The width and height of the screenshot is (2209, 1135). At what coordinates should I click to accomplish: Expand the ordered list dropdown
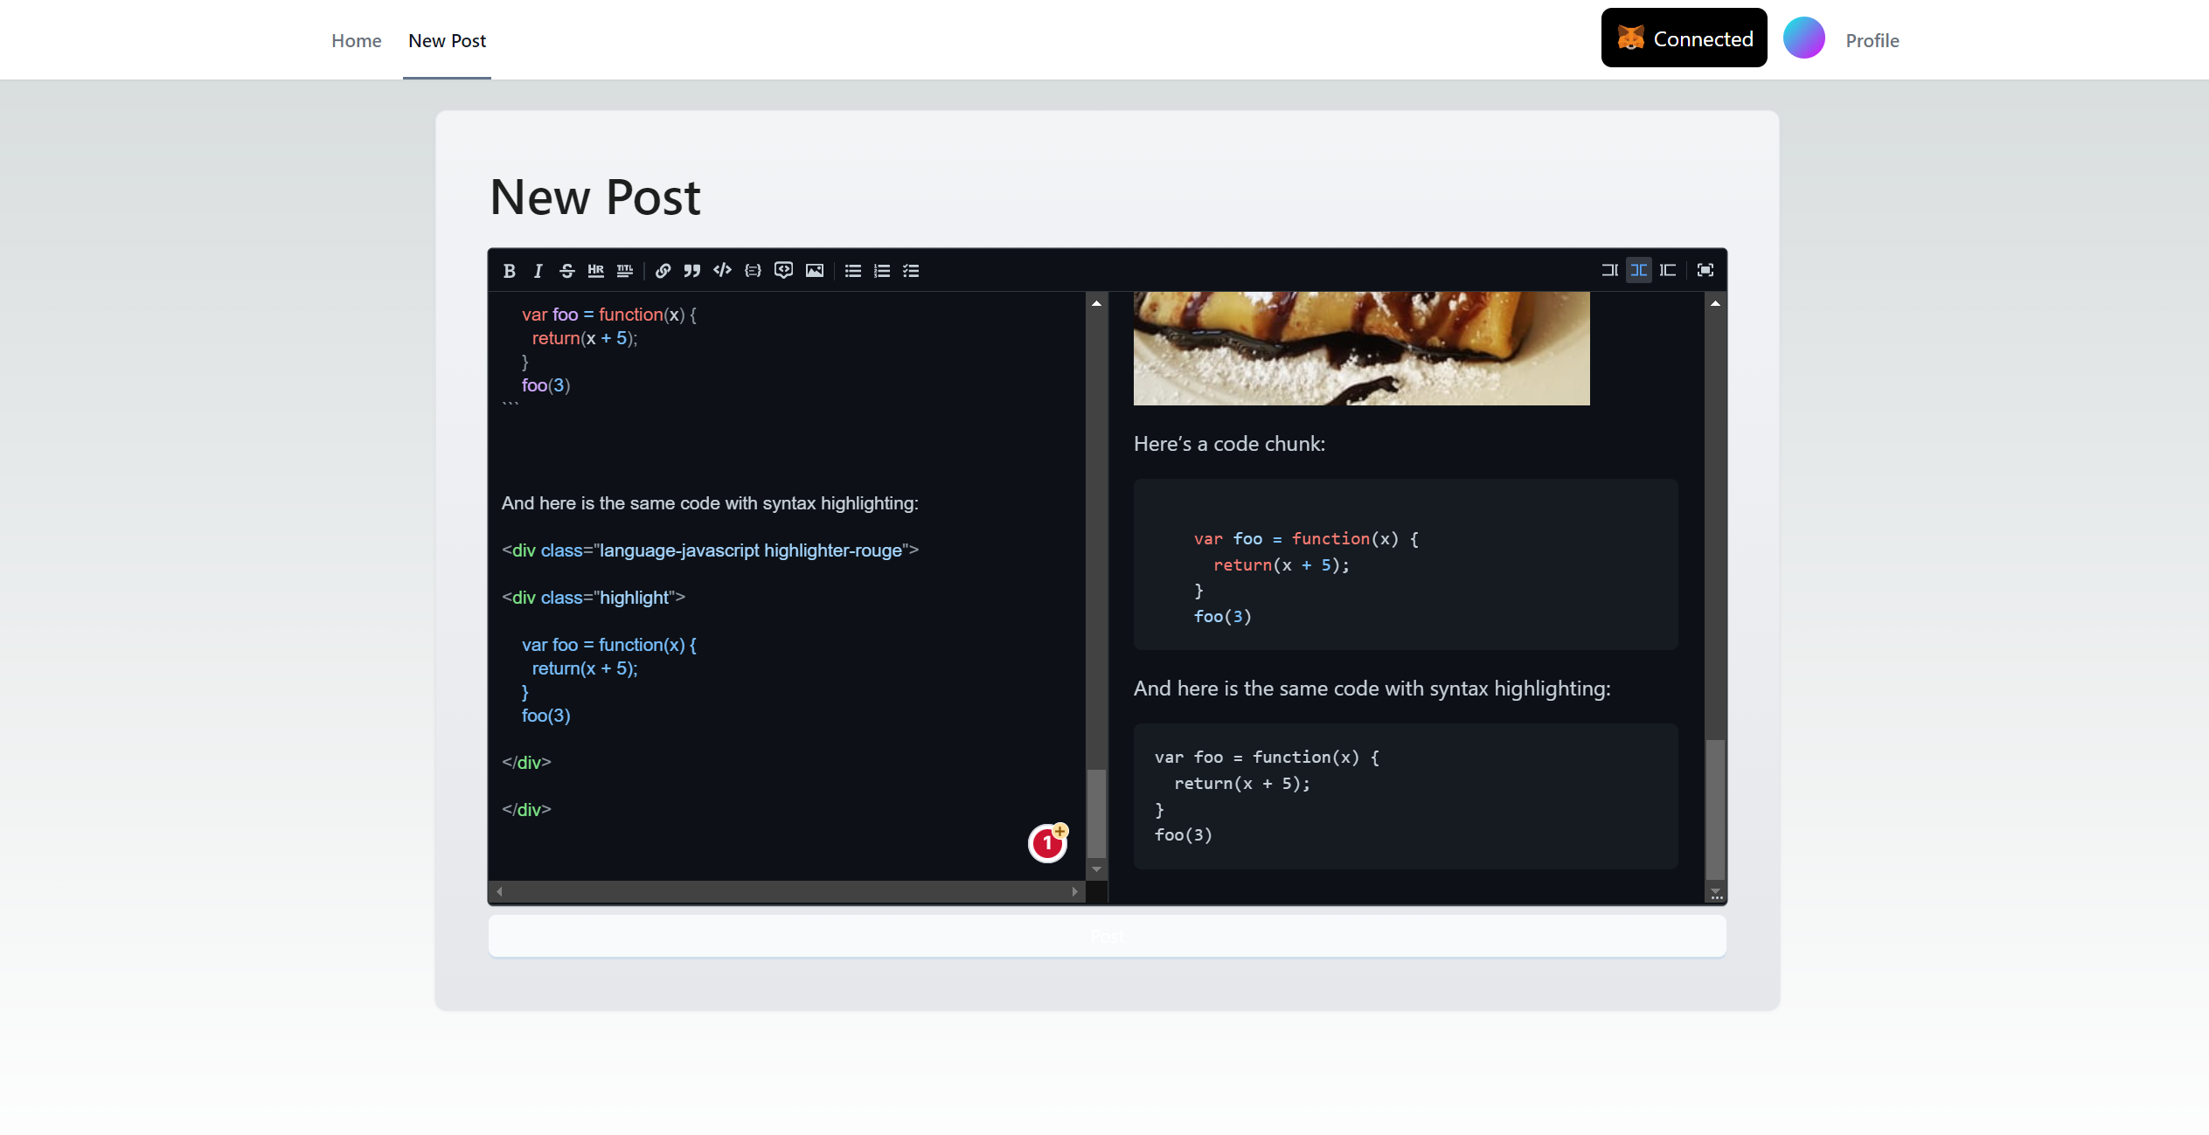tap(880, 269)
